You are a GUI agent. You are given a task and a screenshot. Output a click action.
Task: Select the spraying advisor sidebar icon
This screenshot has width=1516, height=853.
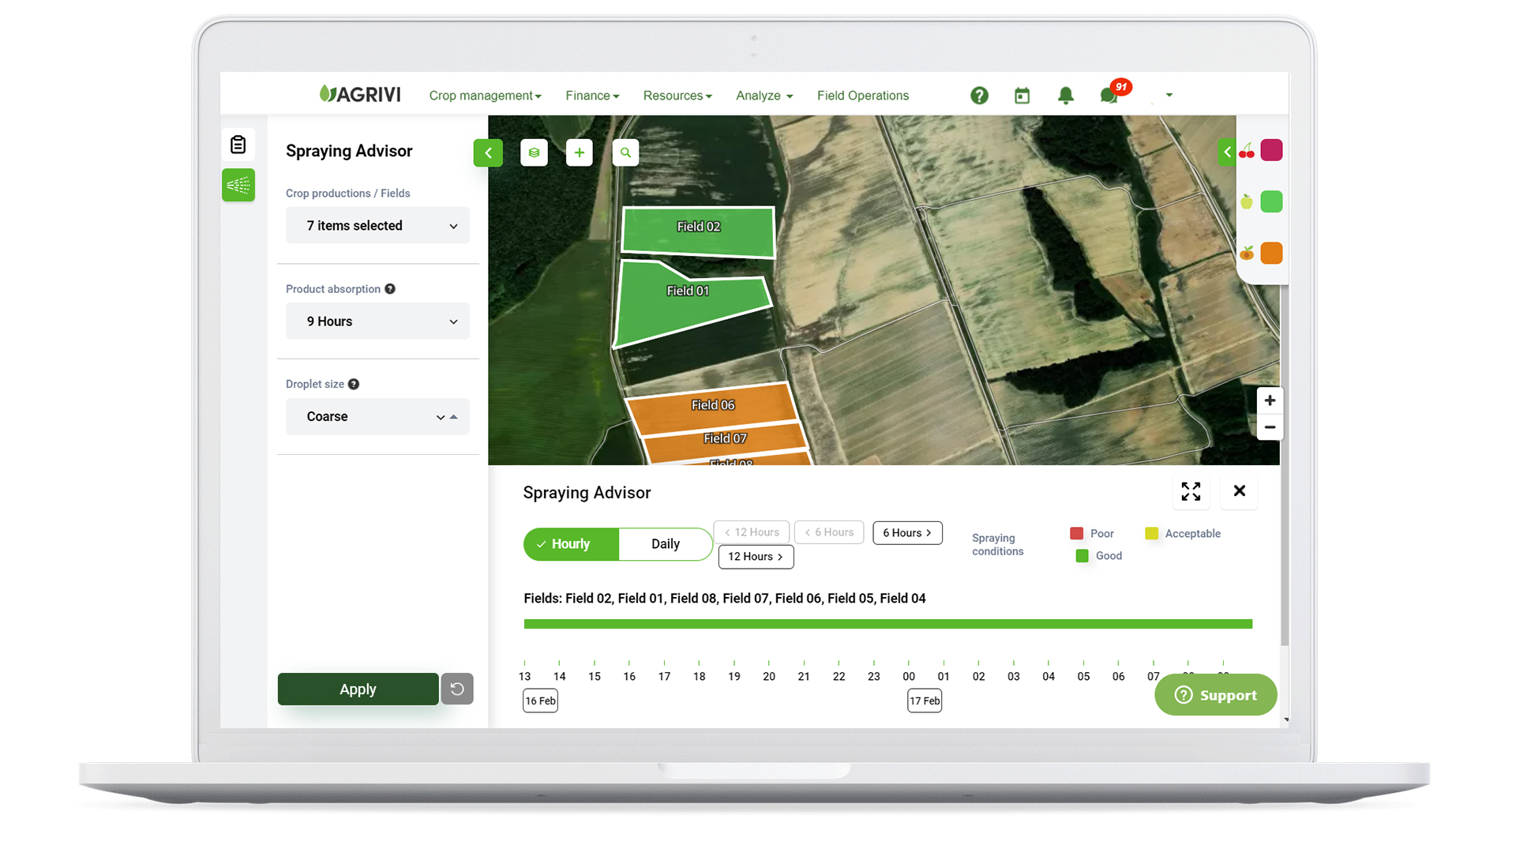pyautogui.click(x=238, y=185)
